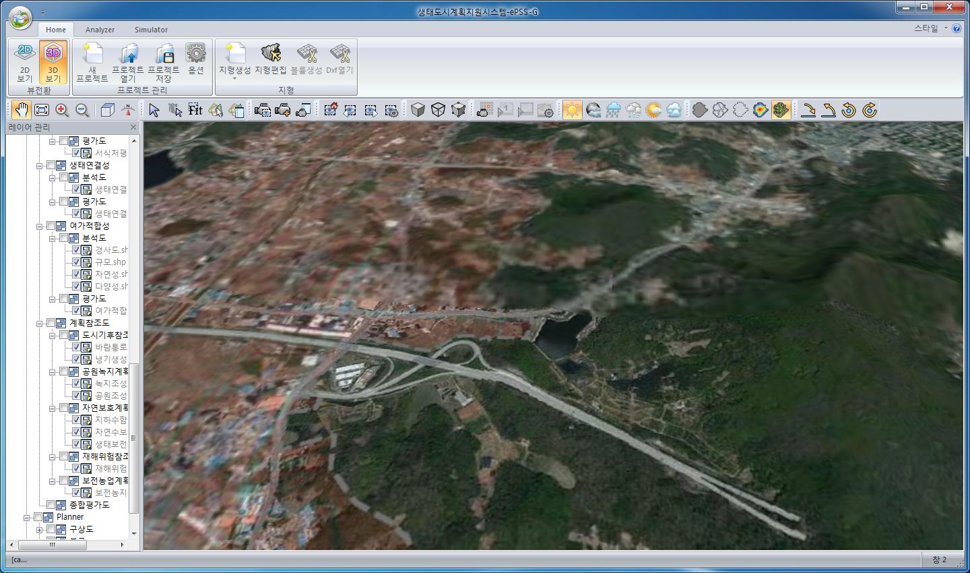This screenshot has width=970, height=573.
Task: Click the layer tree horizontal scrollbar
Action: [x=52, y=545]
